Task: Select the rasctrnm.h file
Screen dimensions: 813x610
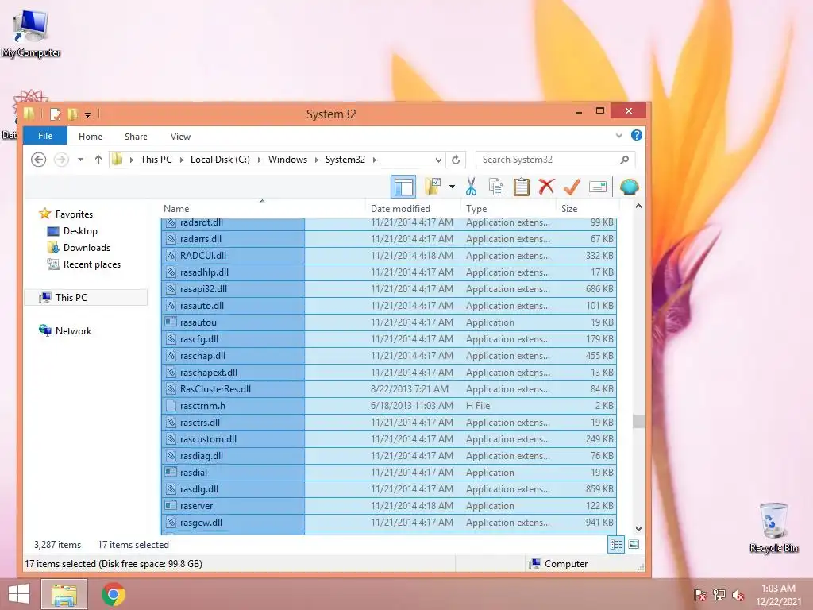Action: 387,406
